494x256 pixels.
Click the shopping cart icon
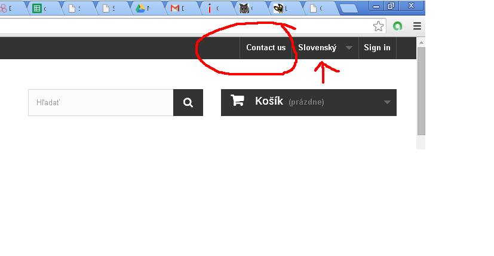237,100
